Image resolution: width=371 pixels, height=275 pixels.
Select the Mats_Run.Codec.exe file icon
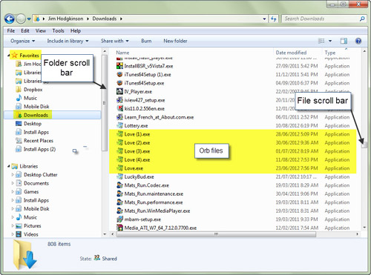pyautogui.click(x=119, y=185)
